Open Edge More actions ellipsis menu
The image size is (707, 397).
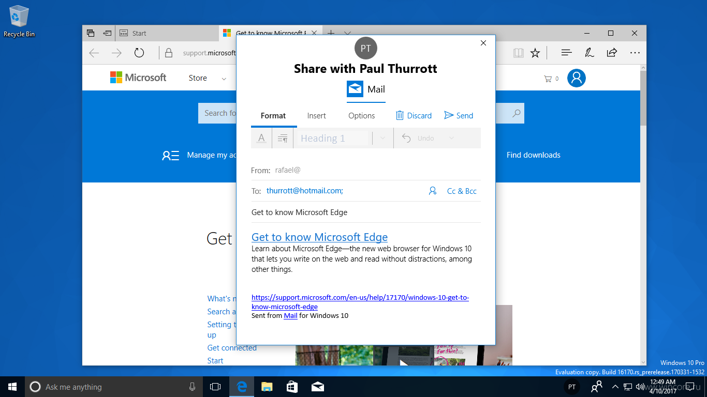coord(635,53)
